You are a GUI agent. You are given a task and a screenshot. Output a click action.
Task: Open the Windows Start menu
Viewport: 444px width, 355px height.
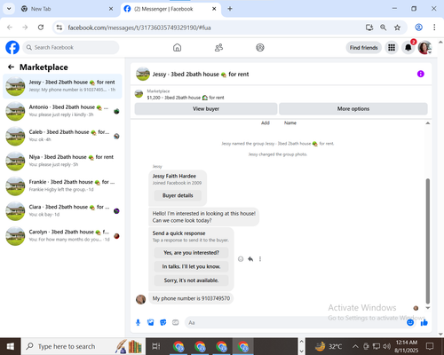[x=11, y=346]
